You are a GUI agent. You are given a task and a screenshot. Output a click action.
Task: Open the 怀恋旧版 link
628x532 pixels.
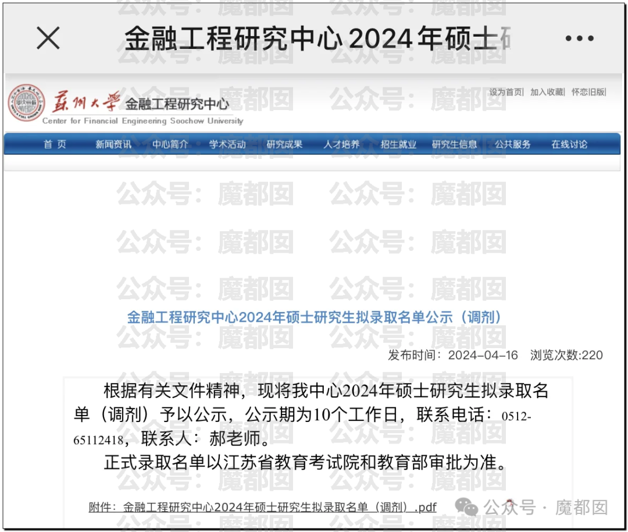pos(588,92)
